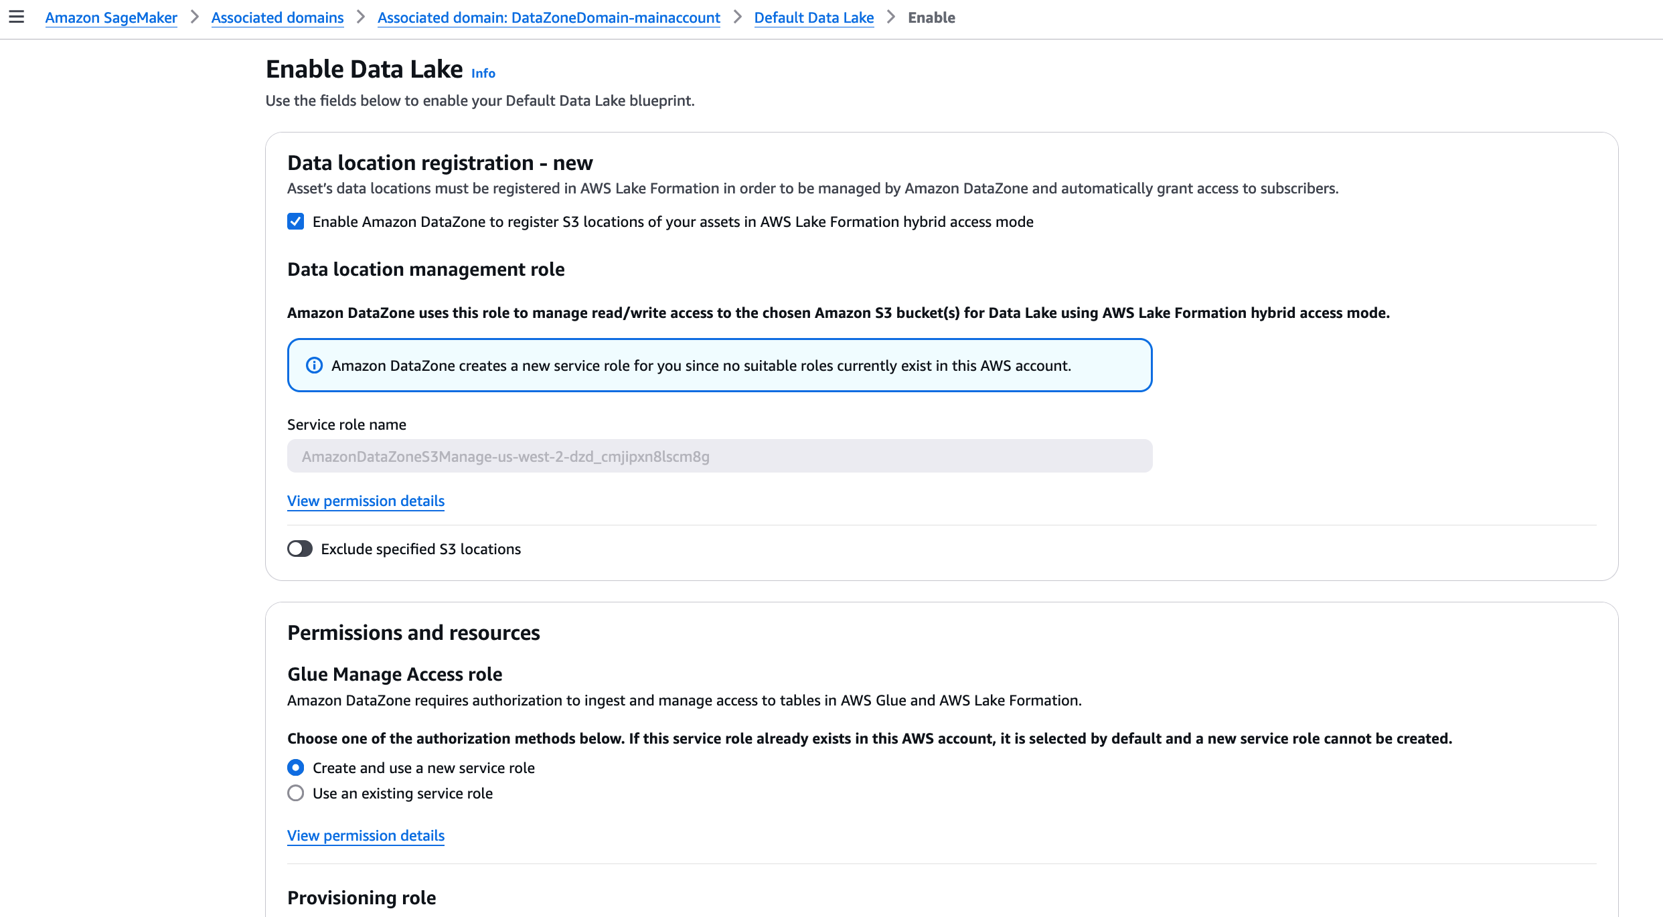Select Use an existing service role
Screen dimensions: 1663x917
(295, 793)
